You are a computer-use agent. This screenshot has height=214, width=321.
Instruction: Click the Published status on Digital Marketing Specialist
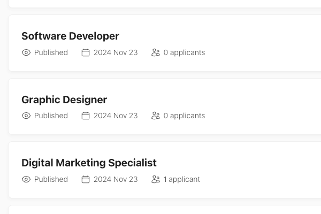point(51,179)
